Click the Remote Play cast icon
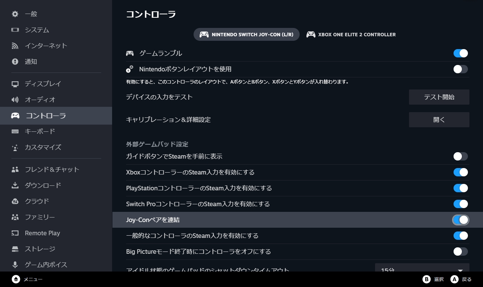 pos(15,233)
